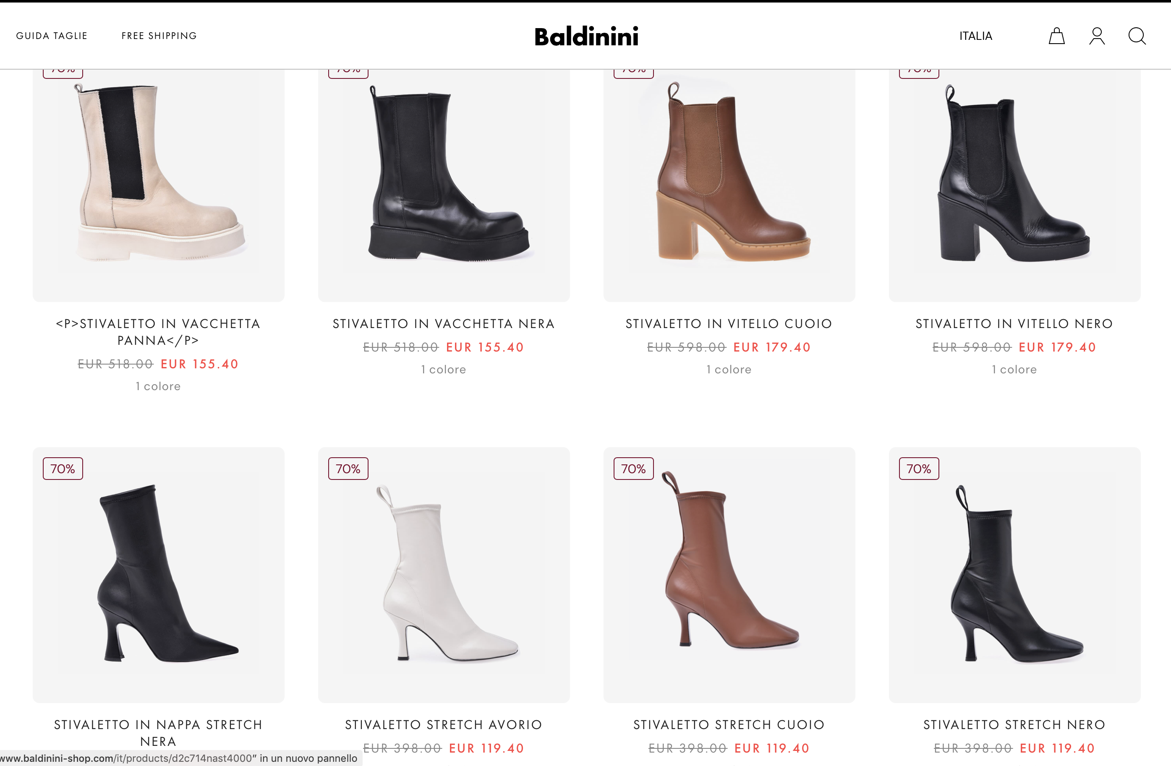
Task: Open Stivaletto in Vitello Cuoio title link
Action: pos(729,323)
